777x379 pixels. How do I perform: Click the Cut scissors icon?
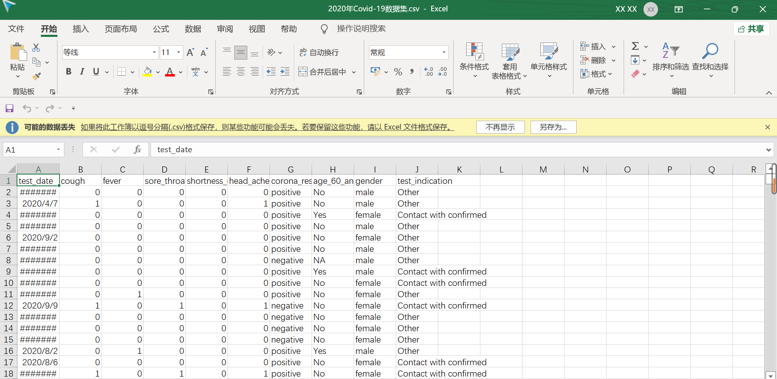36,47
